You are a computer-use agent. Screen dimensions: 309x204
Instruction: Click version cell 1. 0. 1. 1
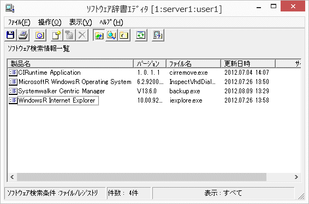tap(148, 73)
